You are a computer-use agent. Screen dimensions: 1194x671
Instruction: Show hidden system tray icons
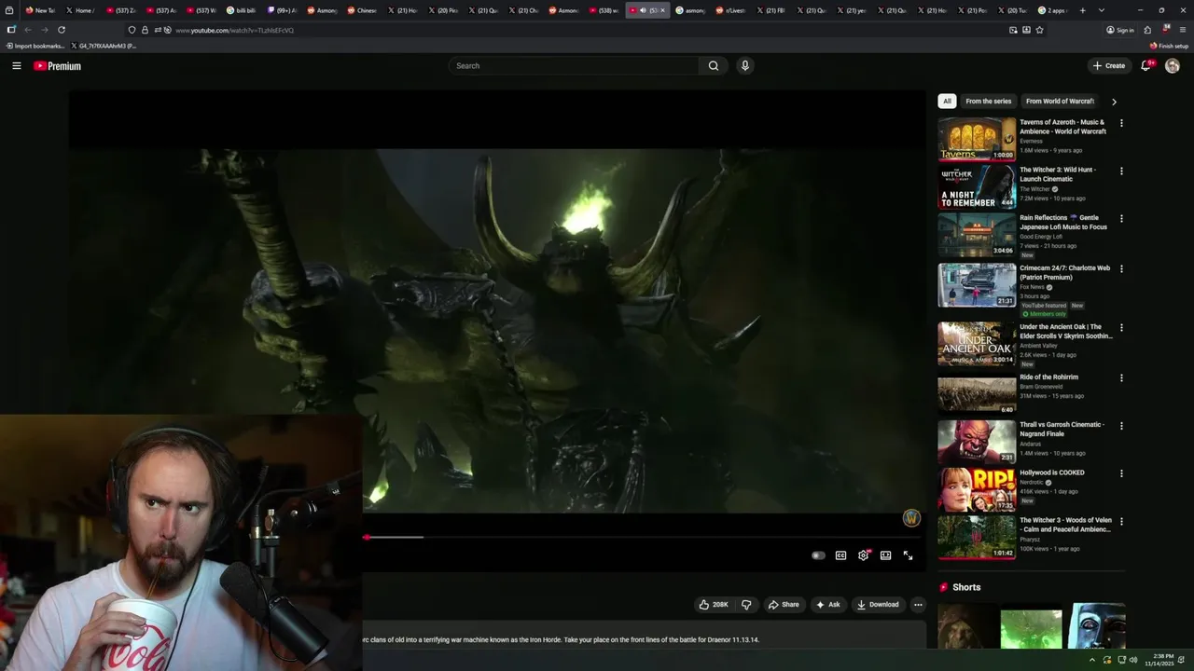click(x=1092, y=660)
